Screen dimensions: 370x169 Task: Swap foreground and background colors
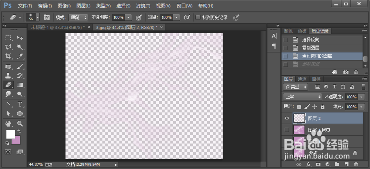19,131
